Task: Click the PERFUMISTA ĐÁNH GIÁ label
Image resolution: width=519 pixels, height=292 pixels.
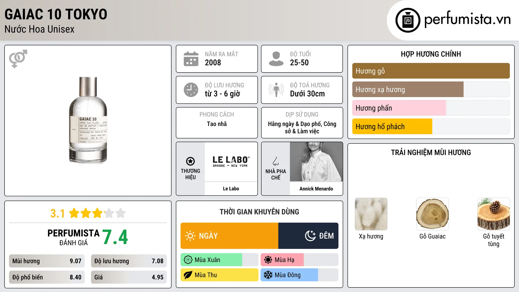Action: [x=73, y=237]
